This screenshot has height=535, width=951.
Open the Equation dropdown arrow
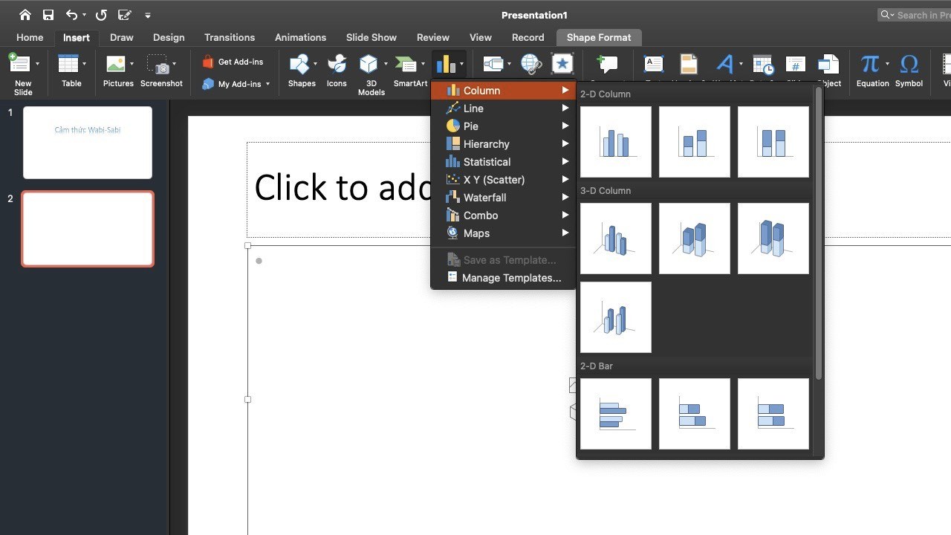pyautogui.click(x=887, y=64)
